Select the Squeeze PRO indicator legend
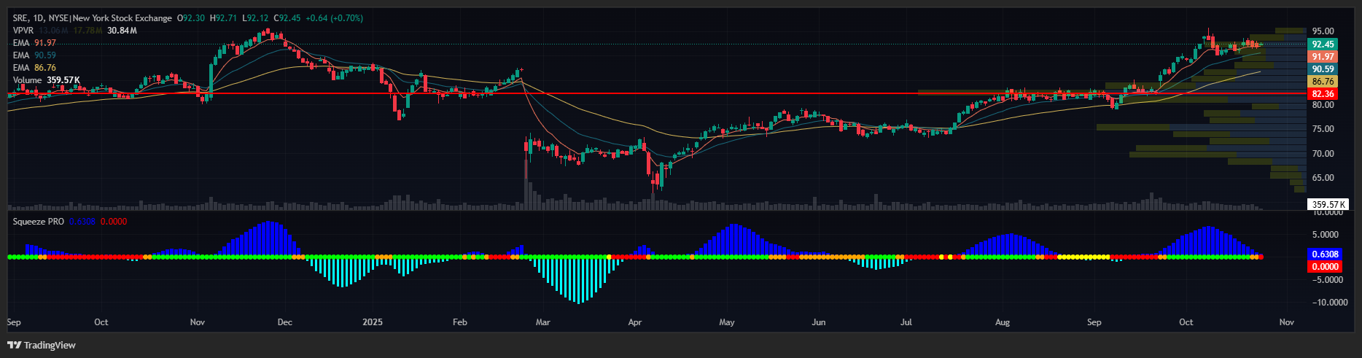 pyautogui.click(x=39, y=222)
